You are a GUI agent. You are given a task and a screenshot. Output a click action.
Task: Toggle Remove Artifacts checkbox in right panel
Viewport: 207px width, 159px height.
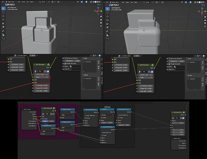click(169, 59)
